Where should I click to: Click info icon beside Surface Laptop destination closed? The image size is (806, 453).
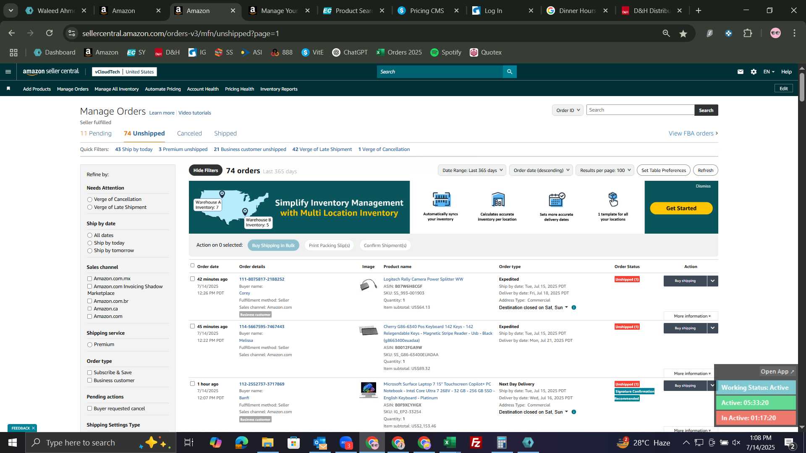[x=574, y=412]
